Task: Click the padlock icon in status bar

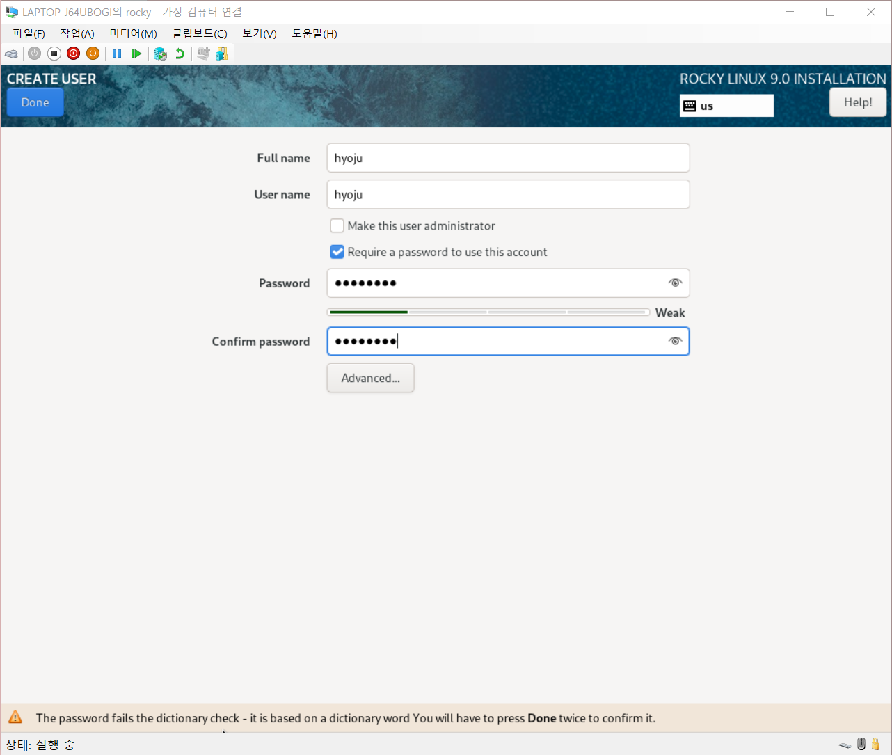Action: [x=876, y=744]
